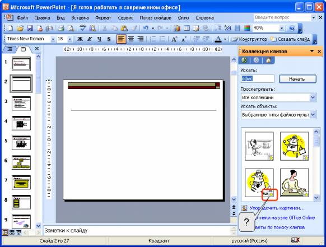Toggle underline (Ч) formatting

(x=99, y=39)
